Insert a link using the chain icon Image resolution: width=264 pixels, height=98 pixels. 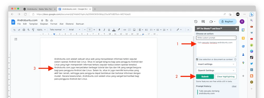(x=125, y=30)
